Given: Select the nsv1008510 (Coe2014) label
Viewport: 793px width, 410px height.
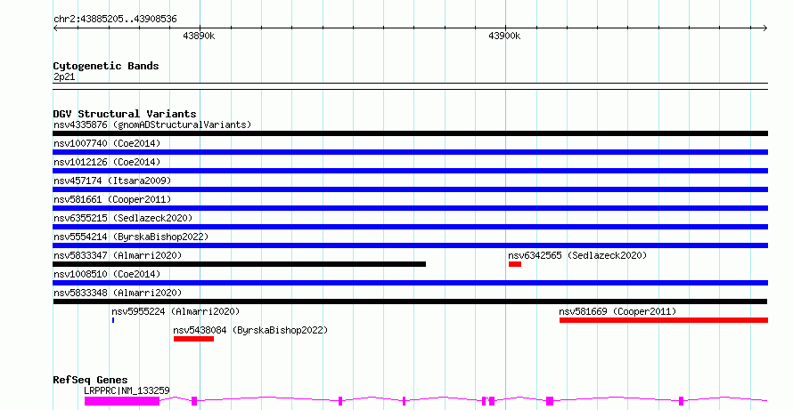Looking at the screenshot, I should pos(107,274).
